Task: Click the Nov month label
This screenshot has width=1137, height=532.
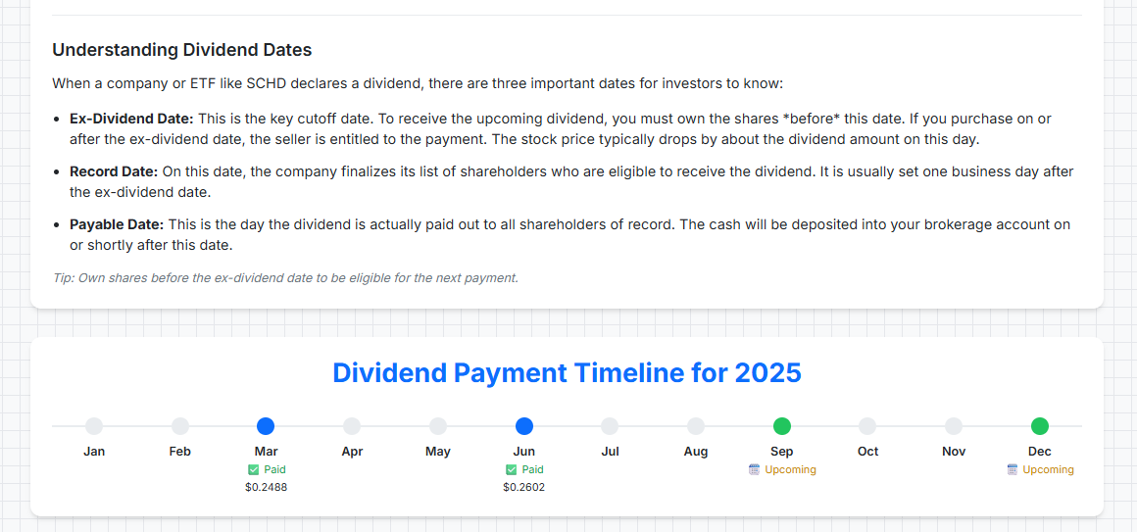Action: click(954, 452)
